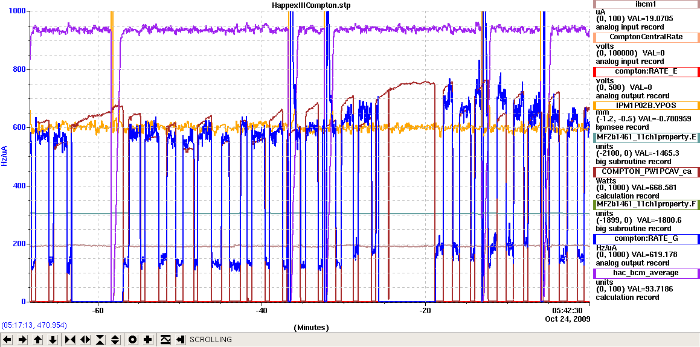Click the HappexIIICompton.stp graph title
700x347 pixels.
tap(310, 4)
